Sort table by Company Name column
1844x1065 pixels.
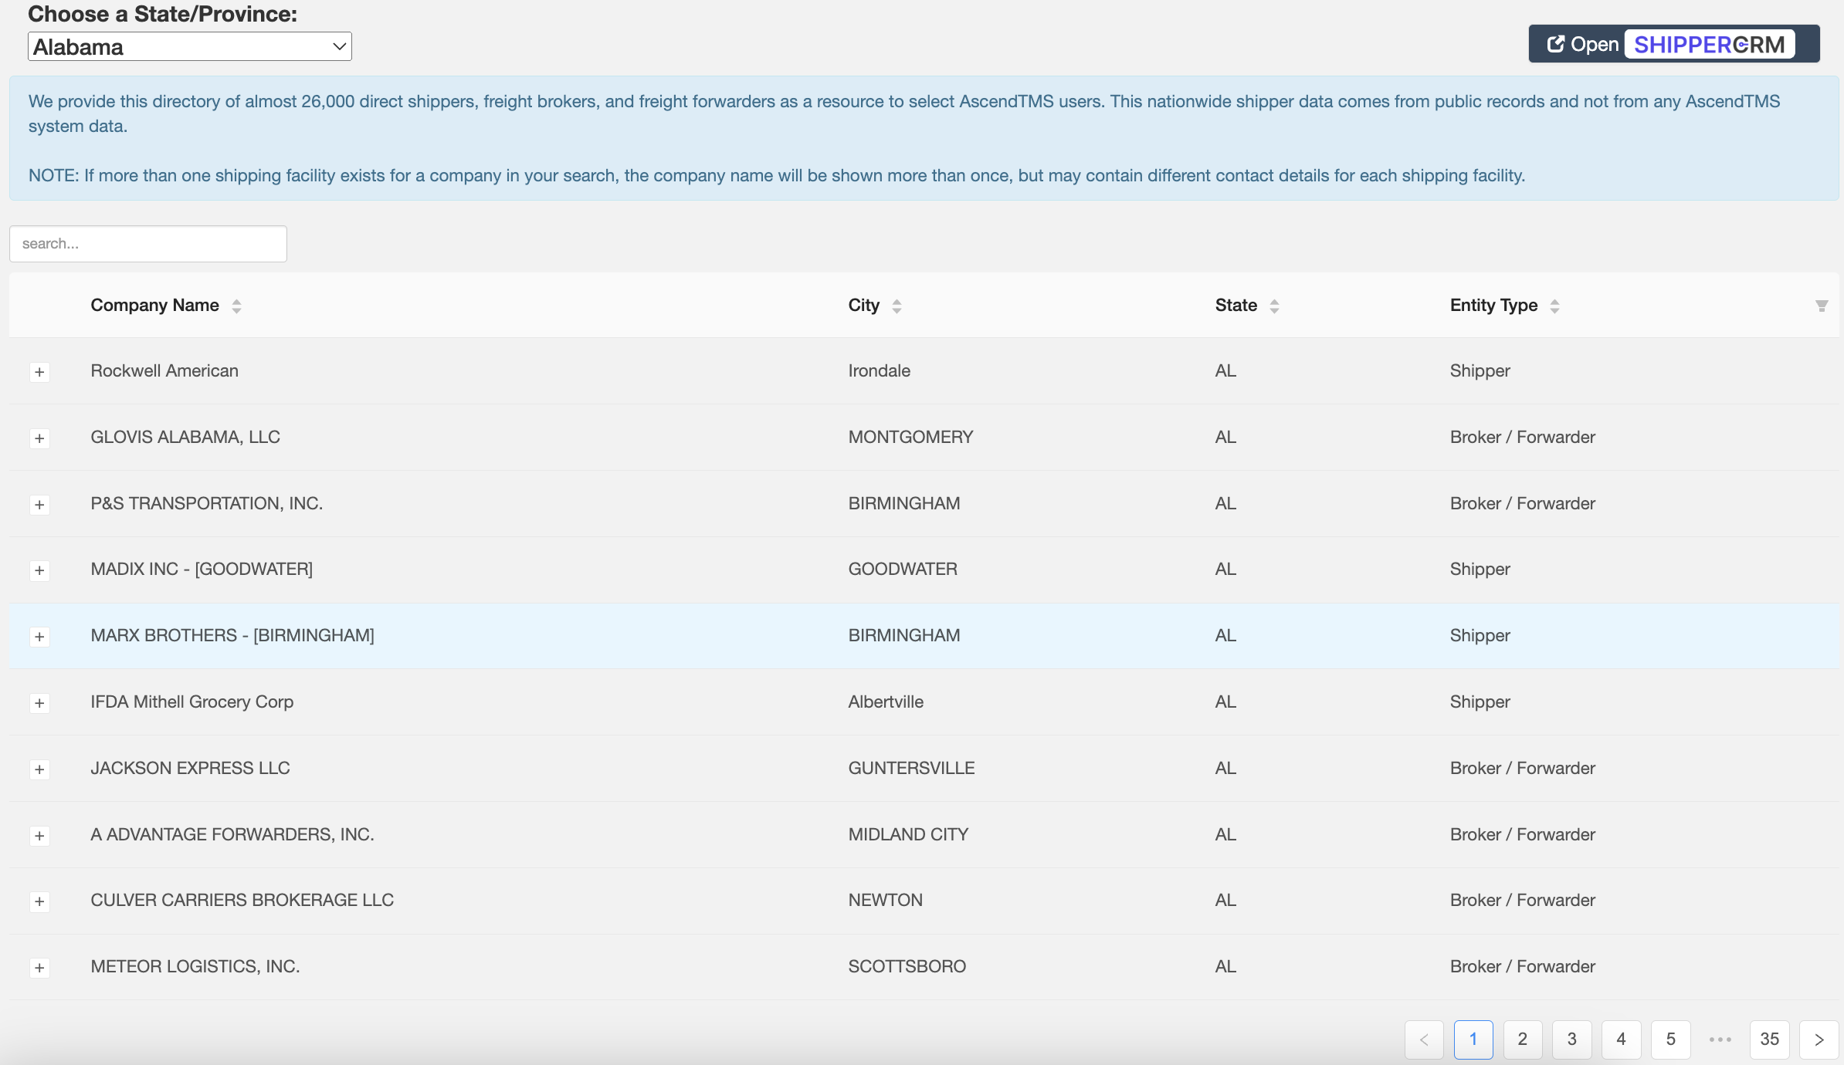(236, 306)
